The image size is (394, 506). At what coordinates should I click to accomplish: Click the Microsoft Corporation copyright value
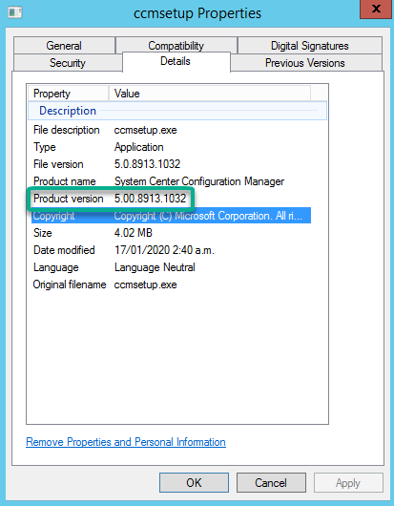pyautogui.click(x=208, y=216)
